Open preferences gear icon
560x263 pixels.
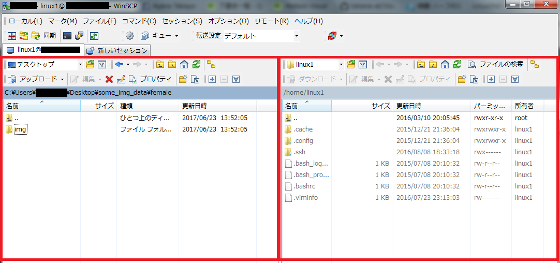coord(130,36)
